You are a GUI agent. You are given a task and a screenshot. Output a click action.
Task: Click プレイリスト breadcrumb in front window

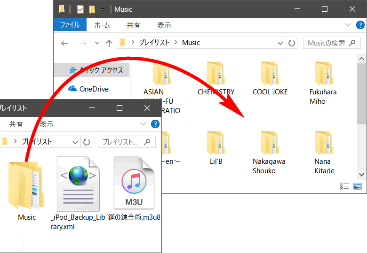click(x=37, y=142)
